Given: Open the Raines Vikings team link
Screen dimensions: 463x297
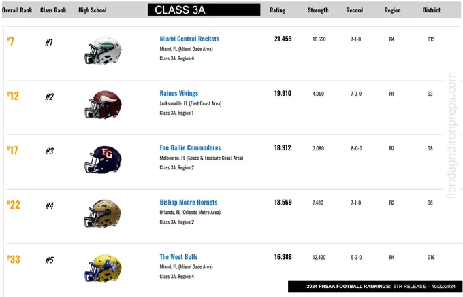Looking at the screenshot, I should tap(179, 93).
